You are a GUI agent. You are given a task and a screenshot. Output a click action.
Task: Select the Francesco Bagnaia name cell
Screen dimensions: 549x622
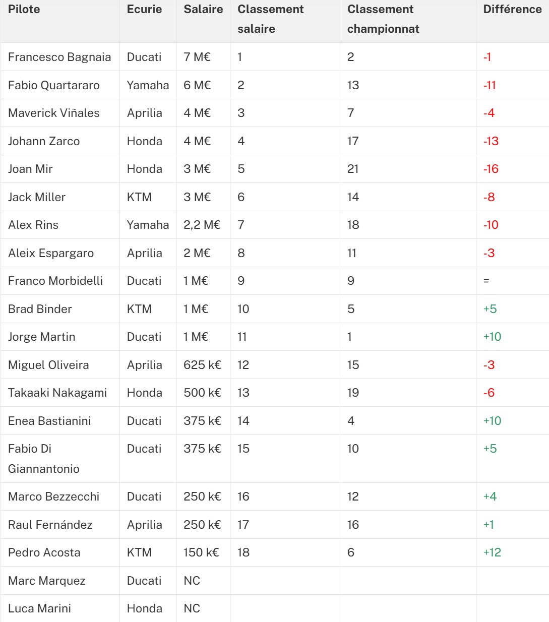click(x=59, y=57)
